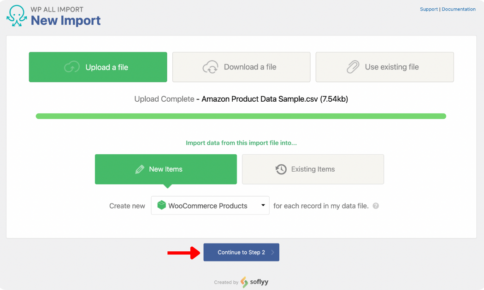Click the green upload progress bar
The height and width of the screenshot is (290, 484).
pyautogui.click(x=241, y=116)
